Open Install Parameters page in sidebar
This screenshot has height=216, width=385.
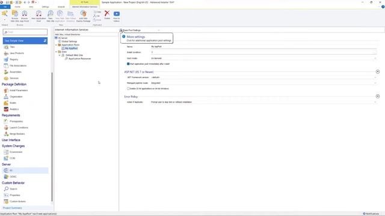[16, 91]
